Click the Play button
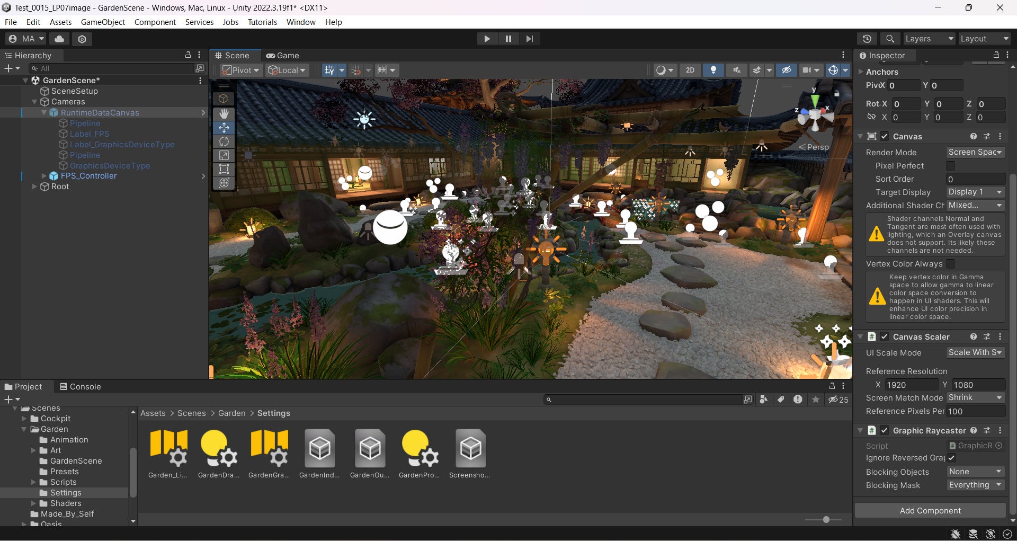The width and height of the screenshot is (1017, 541). pos(486,39)
